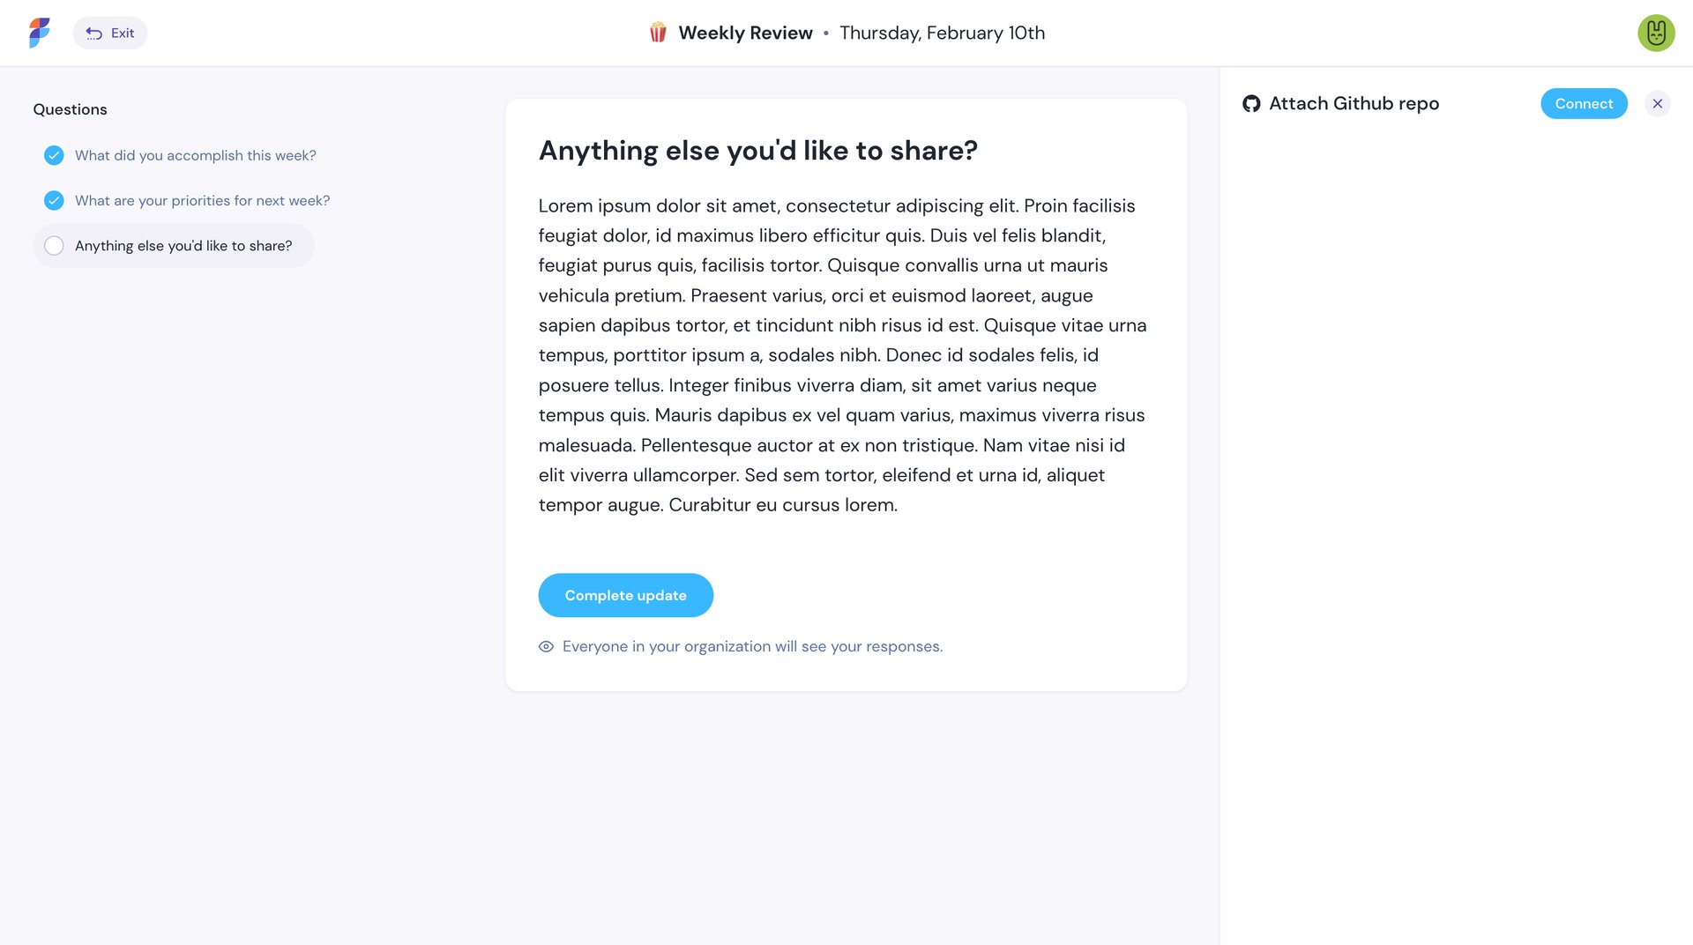Open the 'Anything else you'd like to share?' question

[183, 245]
